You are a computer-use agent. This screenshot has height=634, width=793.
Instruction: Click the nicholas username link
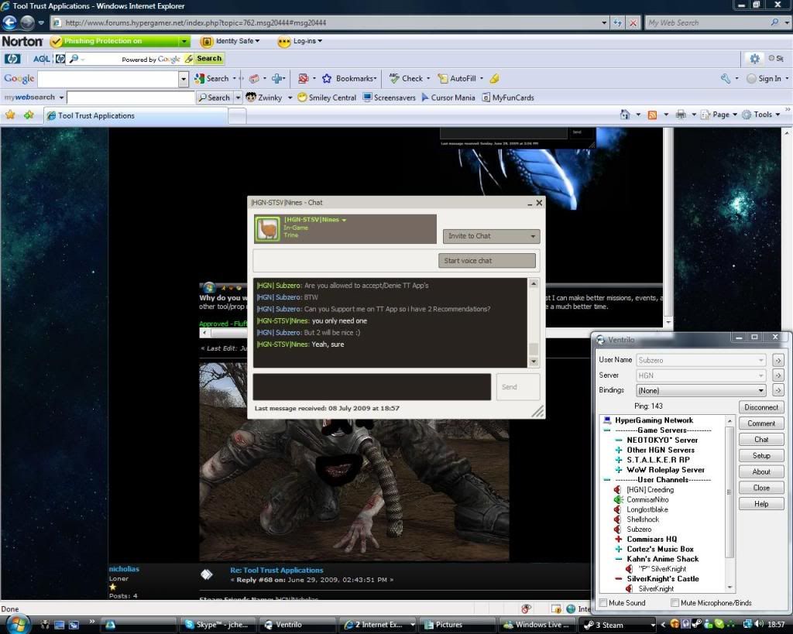coord(124,569)
